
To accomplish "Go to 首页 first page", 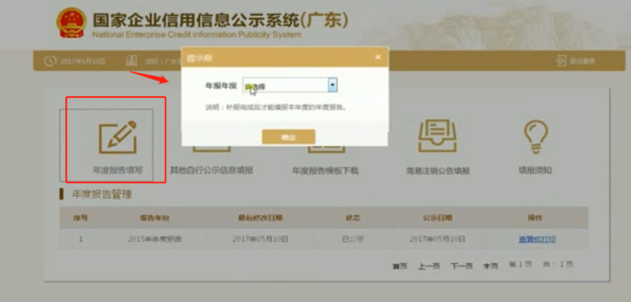I will 400,265.
